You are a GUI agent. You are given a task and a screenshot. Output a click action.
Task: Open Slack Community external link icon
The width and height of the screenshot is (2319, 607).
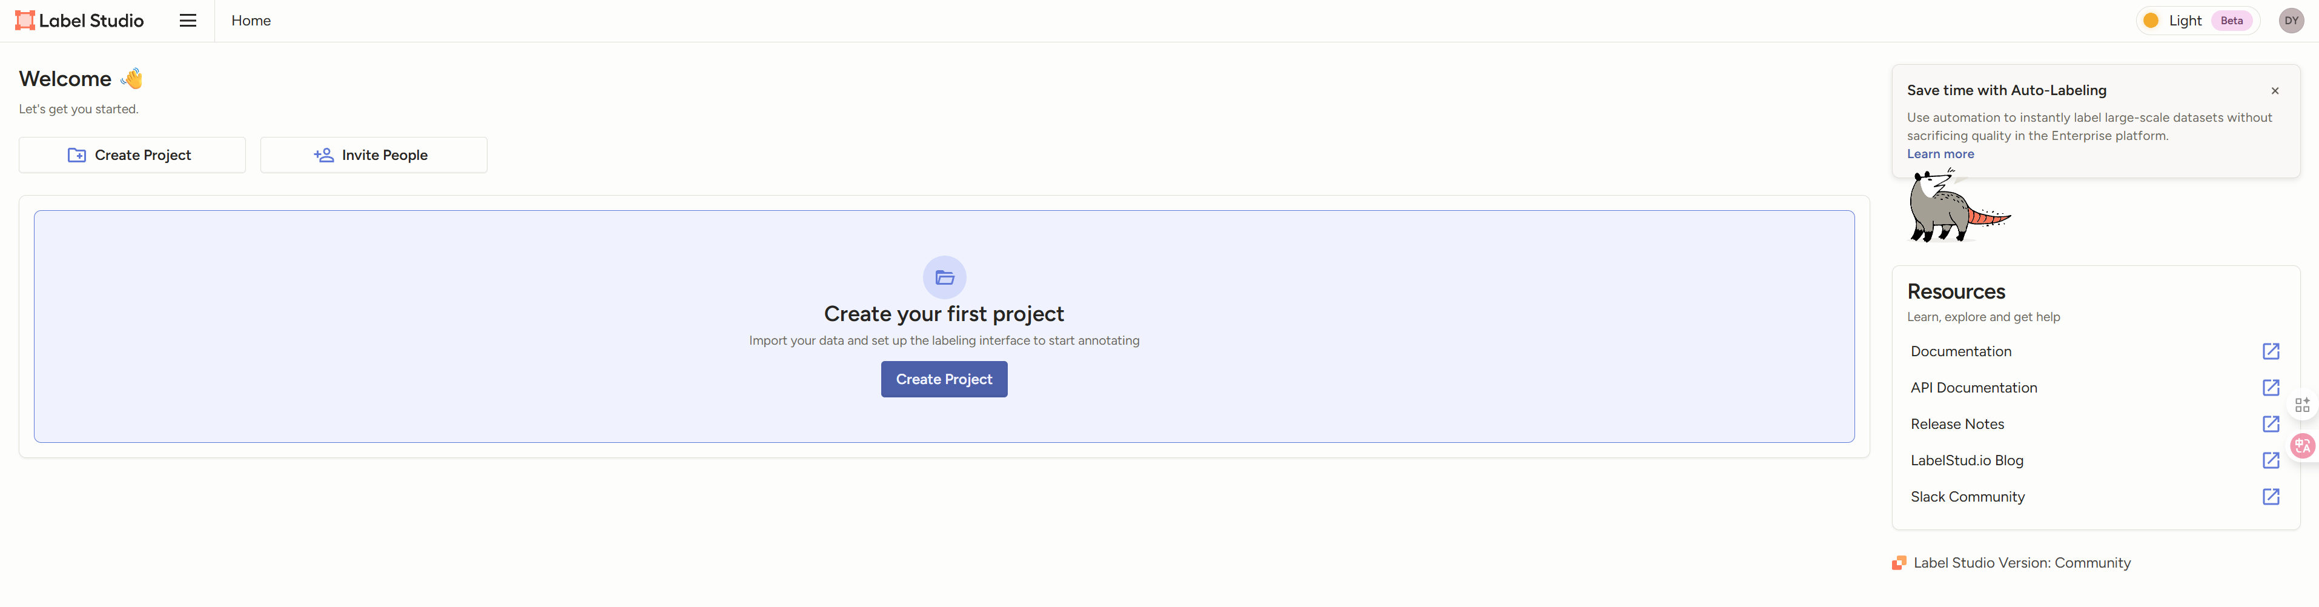point(2271,497)
